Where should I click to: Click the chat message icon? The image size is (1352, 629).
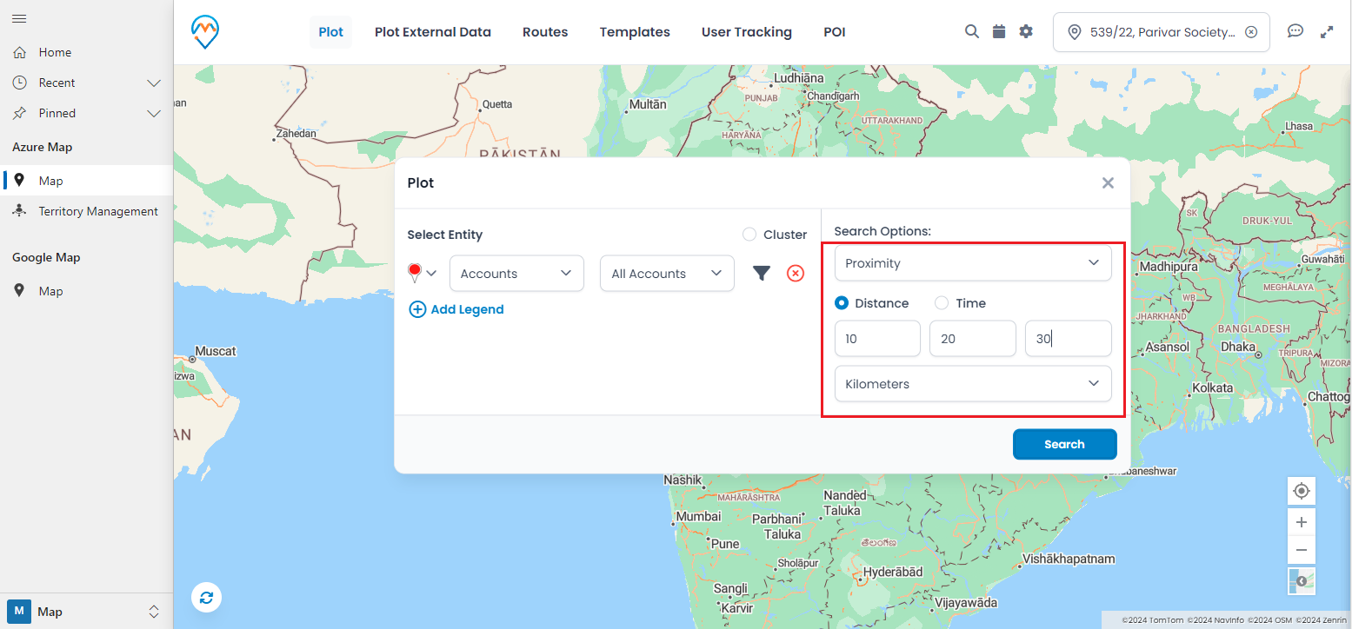coord(1295,31)
